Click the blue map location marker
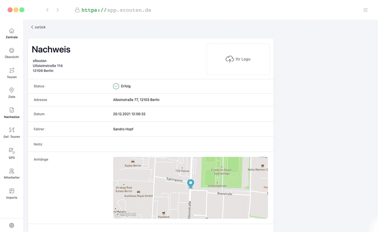This screenshot has height=232, width=378. (190, 183)
